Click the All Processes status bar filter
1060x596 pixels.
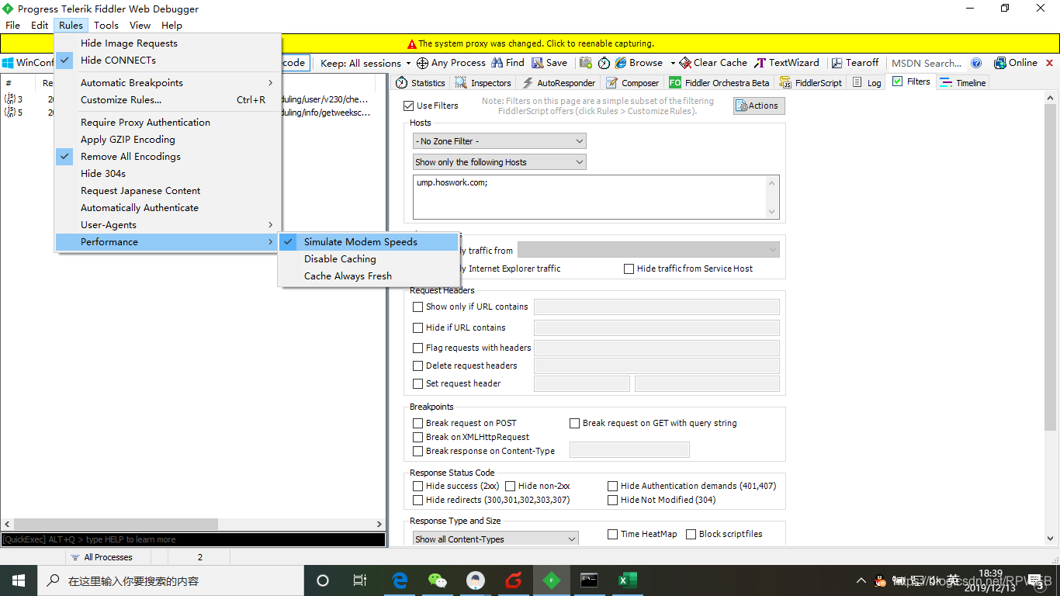[102, 557]
